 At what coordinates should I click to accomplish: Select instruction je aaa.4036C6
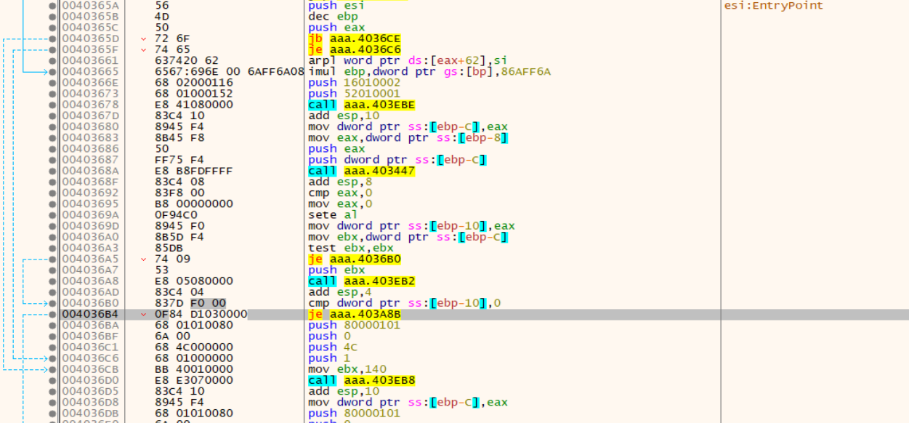355,49
